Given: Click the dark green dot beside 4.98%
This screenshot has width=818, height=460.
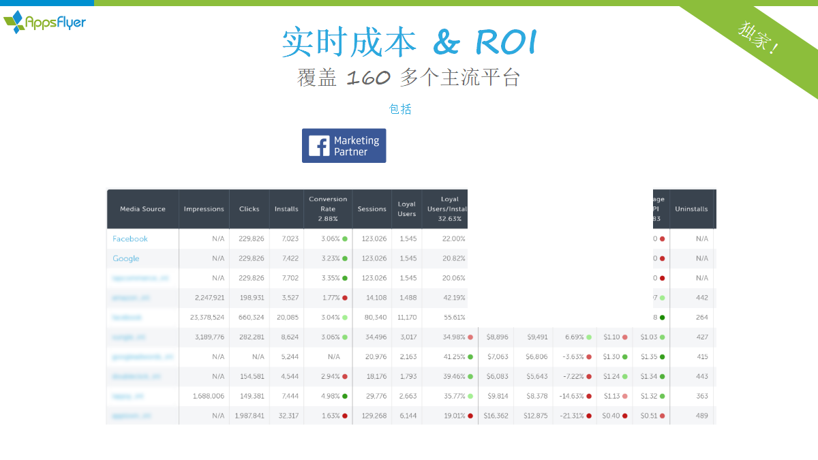Looking at the screenshot, I should pos(345,396).
